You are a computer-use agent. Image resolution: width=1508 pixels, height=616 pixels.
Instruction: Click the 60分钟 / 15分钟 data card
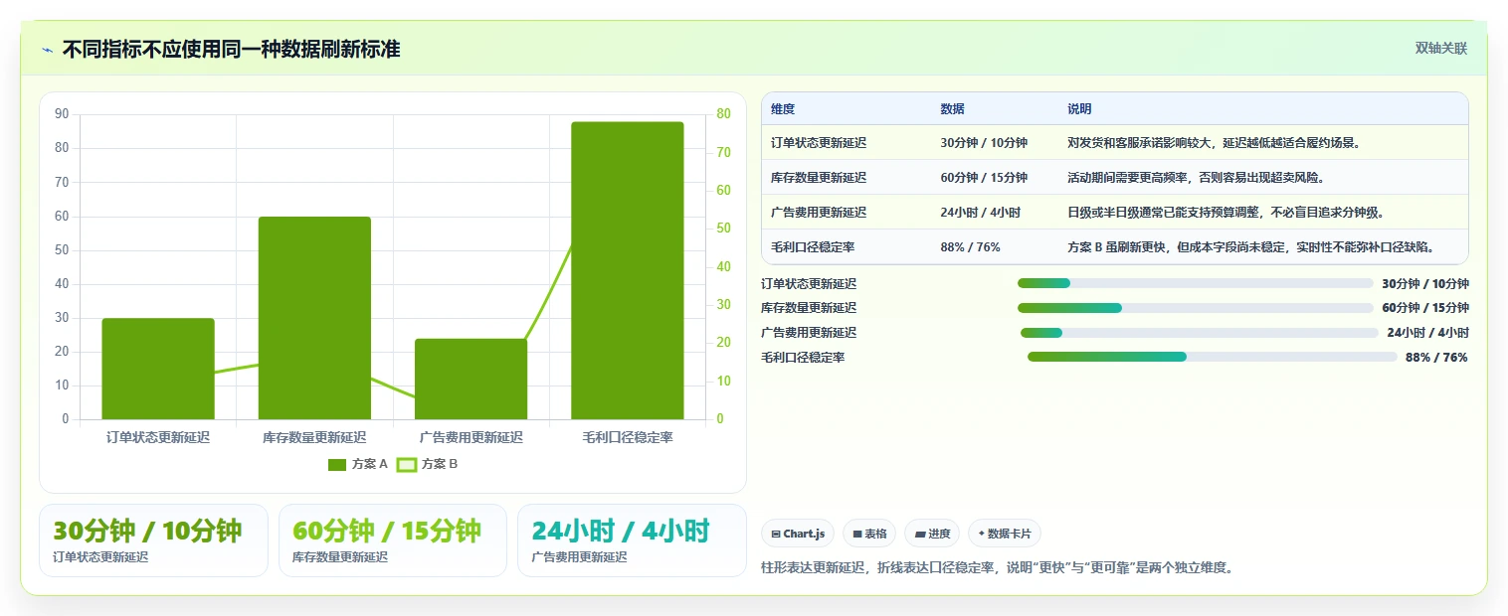coord(393,540)
